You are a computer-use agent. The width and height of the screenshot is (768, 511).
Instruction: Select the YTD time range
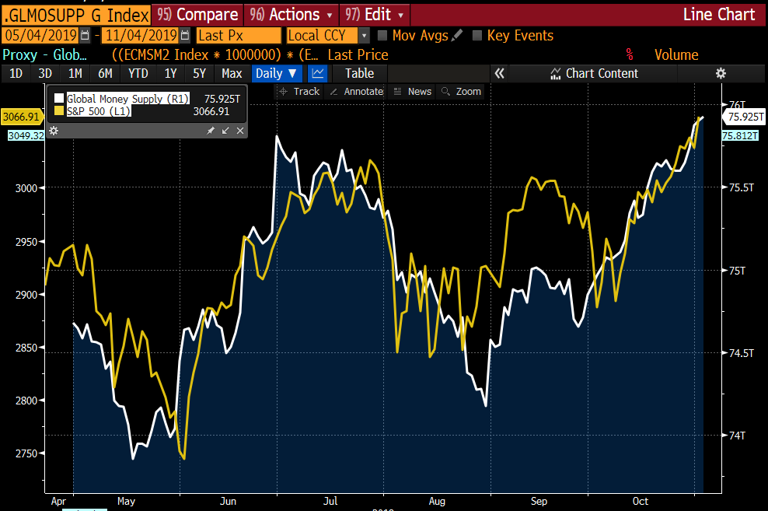click(138, 73)
